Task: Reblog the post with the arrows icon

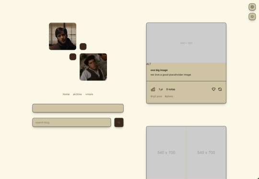Action: click(x=220, y=89)
